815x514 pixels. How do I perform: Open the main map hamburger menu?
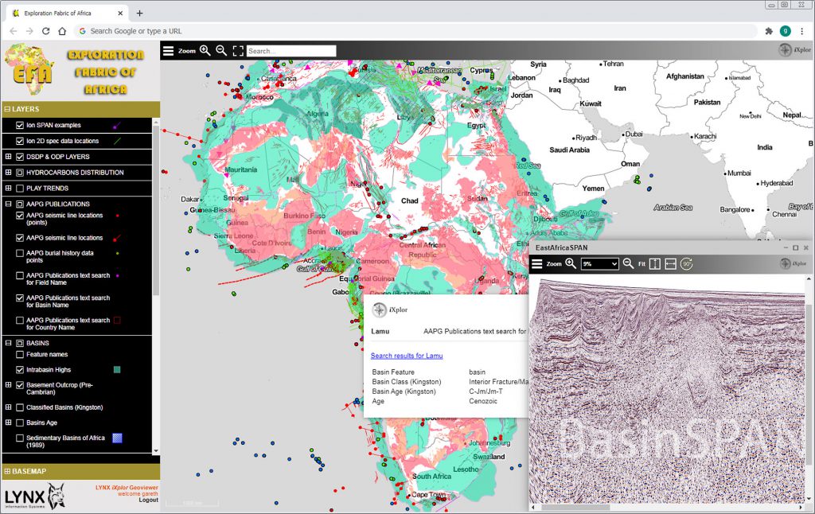tap(169, 51)
